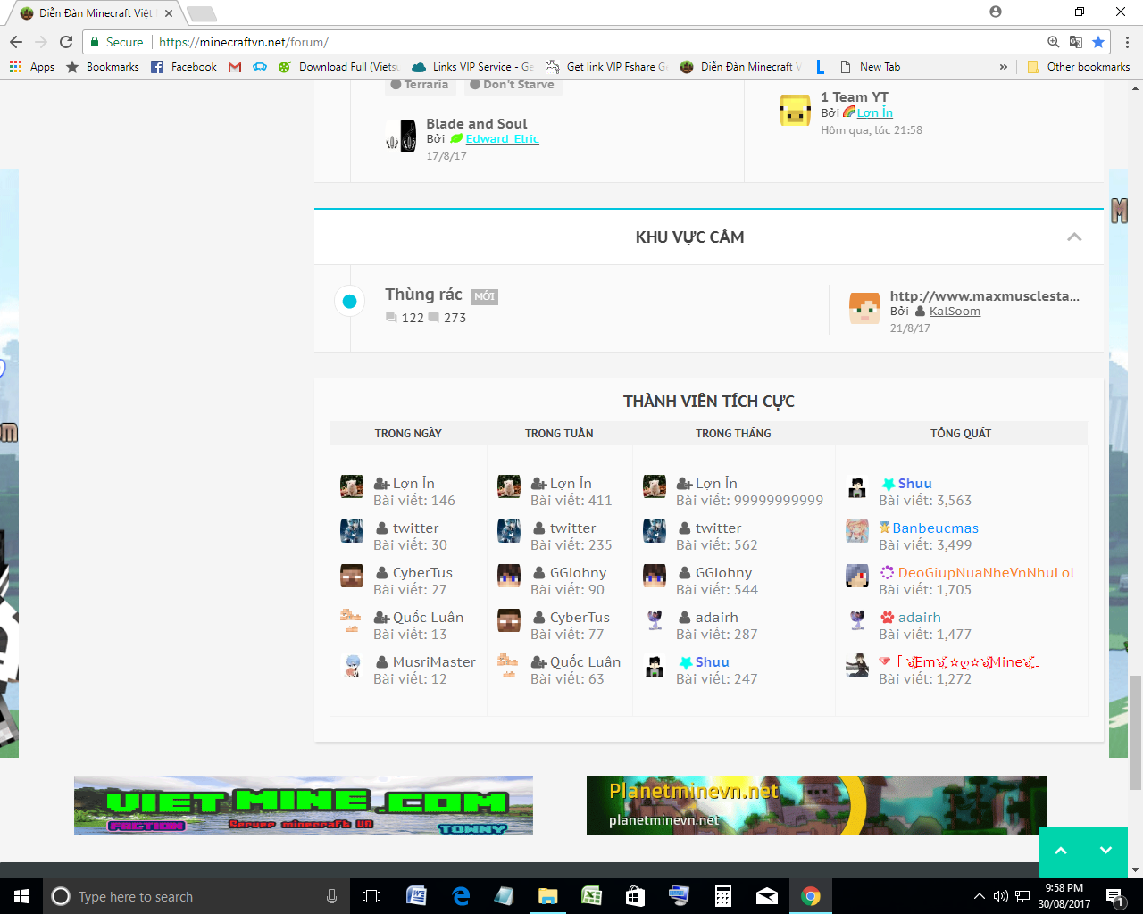Viewport: 1143px width, 914px height.
Task: Click the blue bookmark star icon
Action: tap(1098, 42)
